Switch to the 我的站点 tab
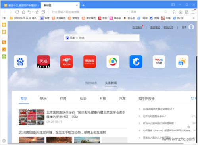Screen dimensions: 198x145 click(x=91, y=83)
